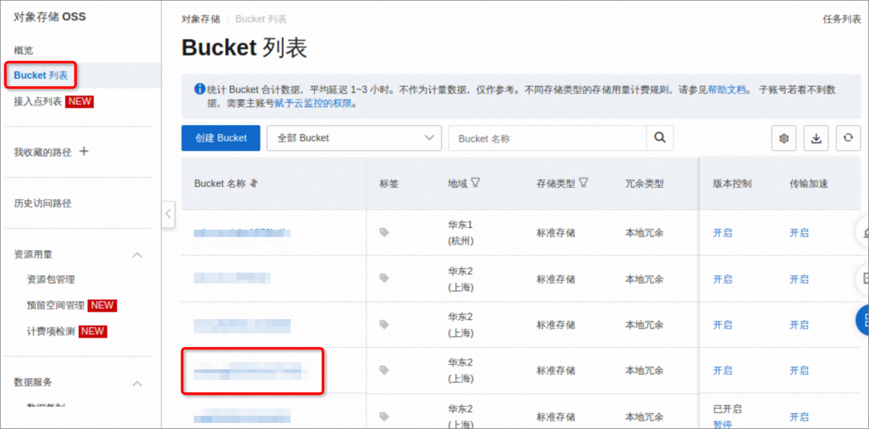Click the 传输加速 column header
This screenshot has width=869, height=429.
809,184
